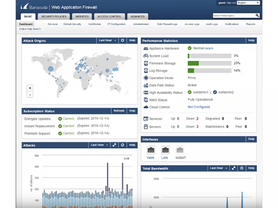Click the Services row icon
This screenshot has height=208, width=278.
point(146,119)
